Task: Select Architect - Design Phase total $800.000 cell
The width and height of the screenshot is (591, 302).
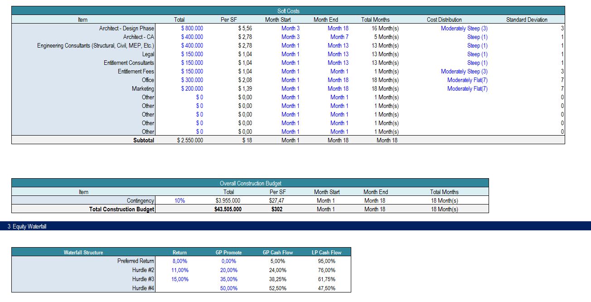Action: pyautogui.click(x=192, y=28)
